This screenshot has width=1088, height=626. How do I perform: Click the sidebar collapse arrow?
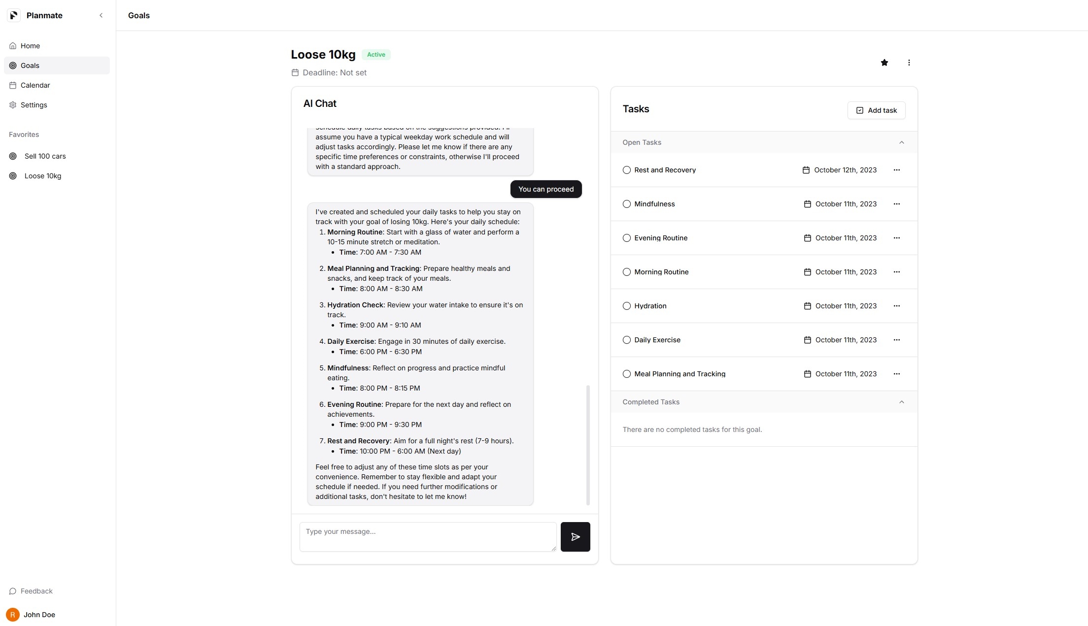(100, 15)
